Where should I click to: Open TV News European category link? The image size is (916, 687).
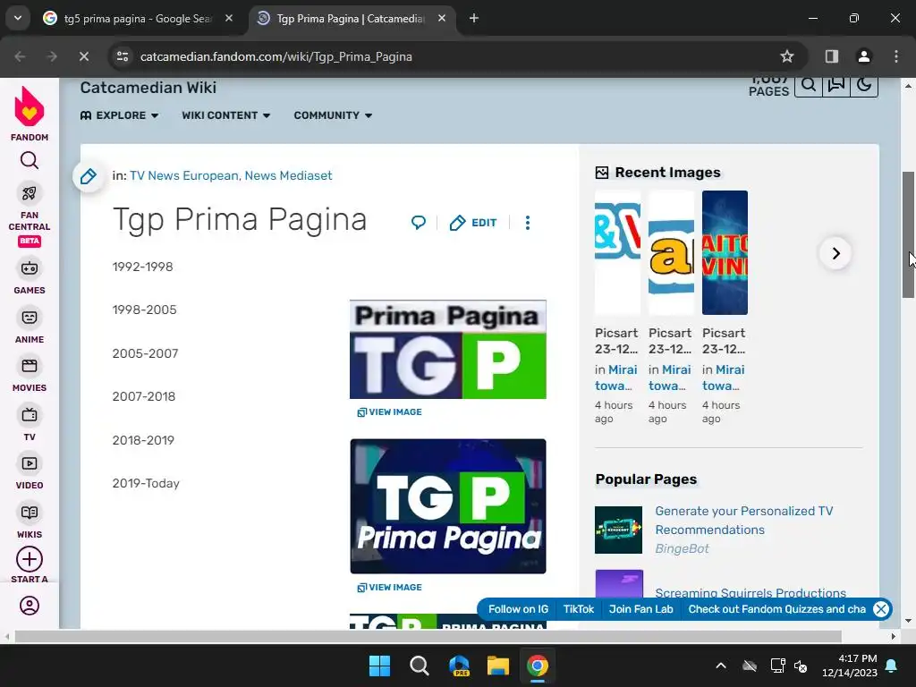pos(184,176)
